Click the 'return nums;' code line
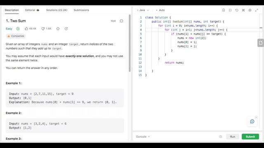The height and width of the screenshot is (148, 264). pos(174,62)
